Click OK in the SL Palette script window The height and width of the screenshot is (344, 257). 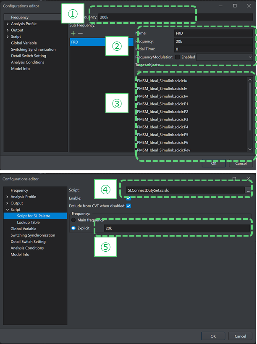(213, 336)
